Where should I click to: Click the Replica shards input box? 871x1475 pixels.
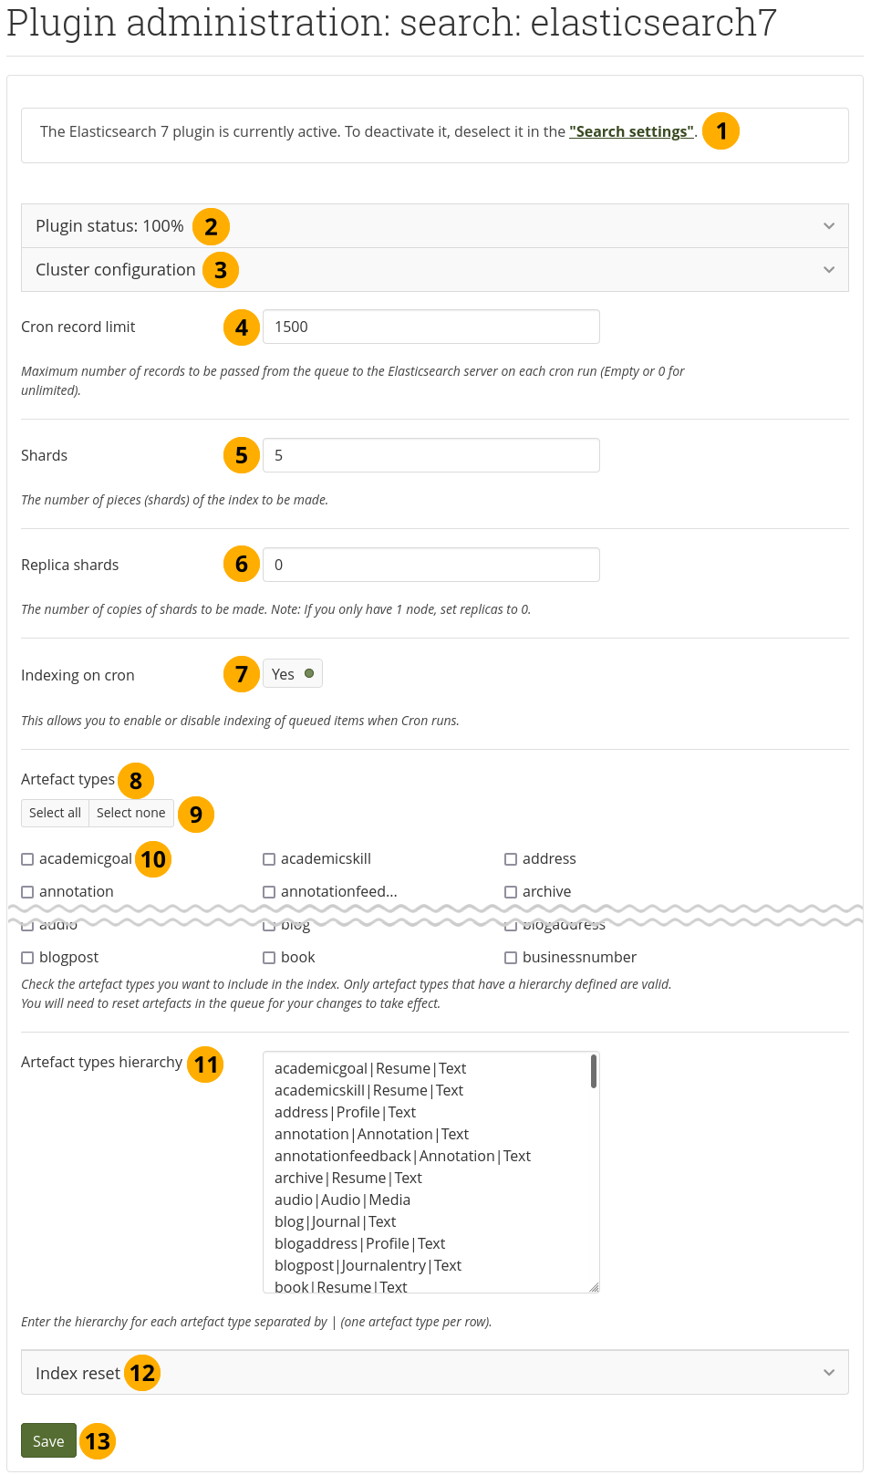(x=430, y=565)
